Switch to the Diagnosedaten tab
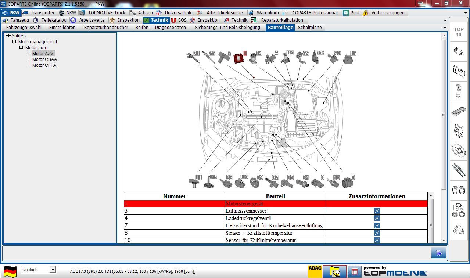The height and width of the screenshot is (278, 470). pyautogui.click(x=171, y=28)
